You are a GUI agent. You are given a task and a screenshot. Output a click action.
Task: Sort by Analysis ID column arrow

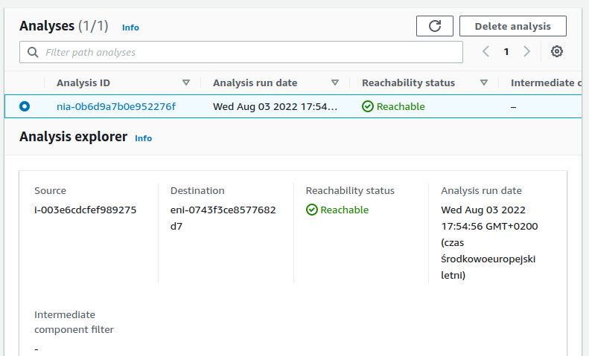(186, 82)
